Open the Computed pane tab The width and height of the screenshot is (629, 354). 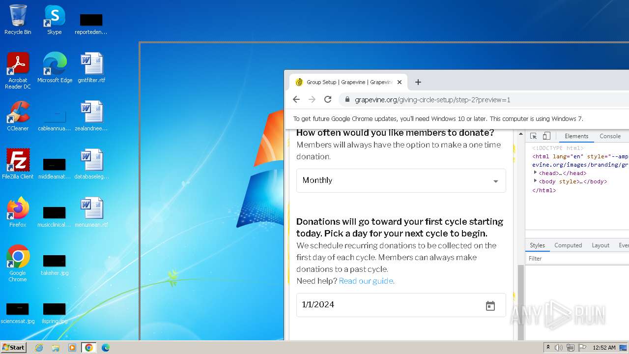tap(568, 245)
